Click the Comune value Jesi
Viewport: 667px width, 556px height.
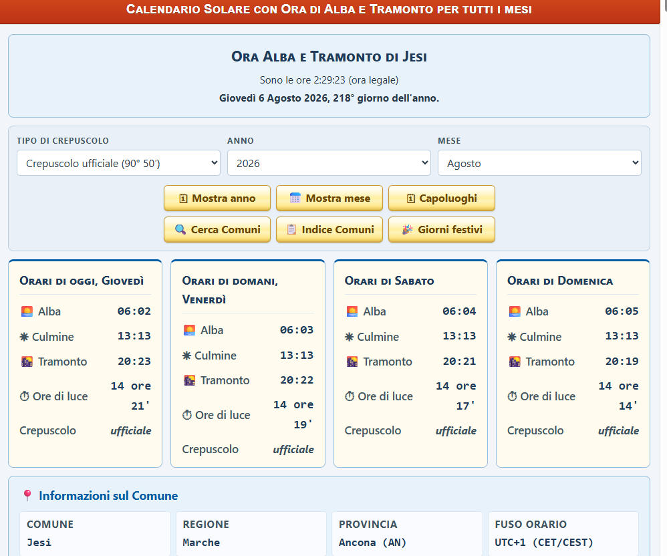click(39, 543)
